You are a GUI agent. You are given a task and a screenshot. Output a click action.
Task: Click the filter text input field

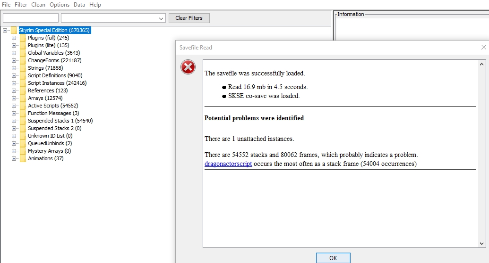[x=31, y=18]
